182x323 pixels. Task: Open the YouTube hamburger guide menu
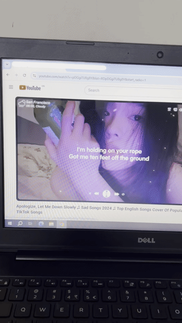[11, 87]
